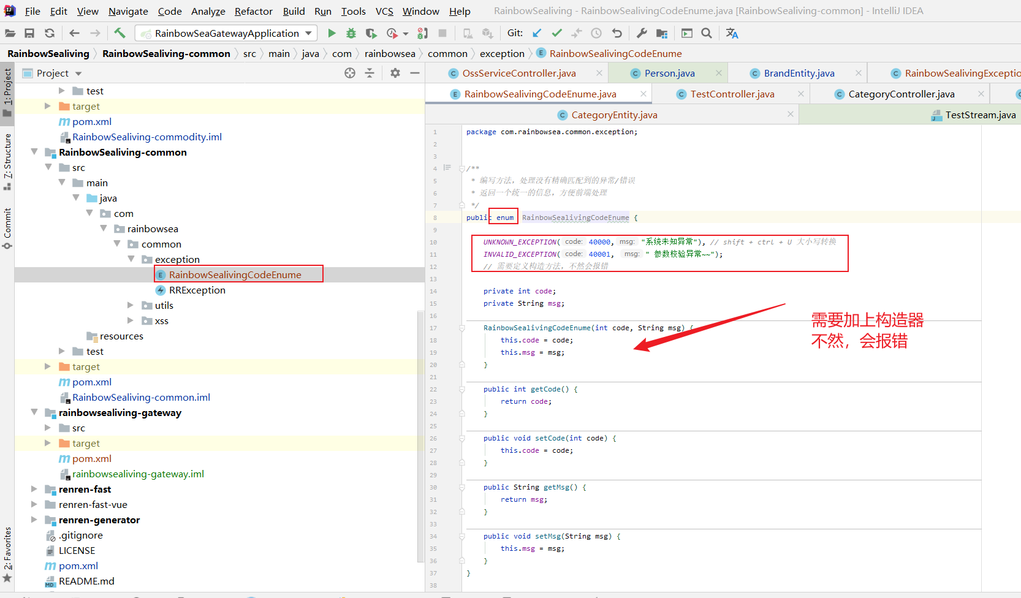Screen dimensions: 1021x598
Task: Click the exception breadcrumb in the navigation bar
Action: (502, 53)
